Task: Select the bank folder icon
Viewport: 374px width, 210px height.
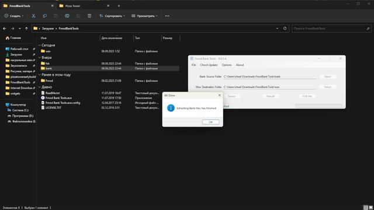Action: pyautogui.click(x=43, y=68)
